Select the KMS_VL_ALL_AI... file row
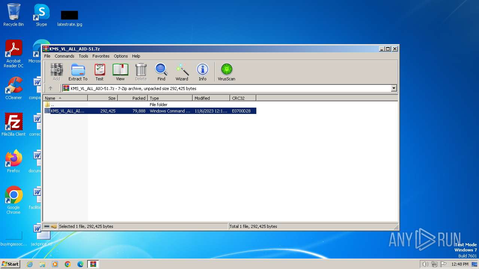This screenshot has width=479, height=269. (150, 111)
